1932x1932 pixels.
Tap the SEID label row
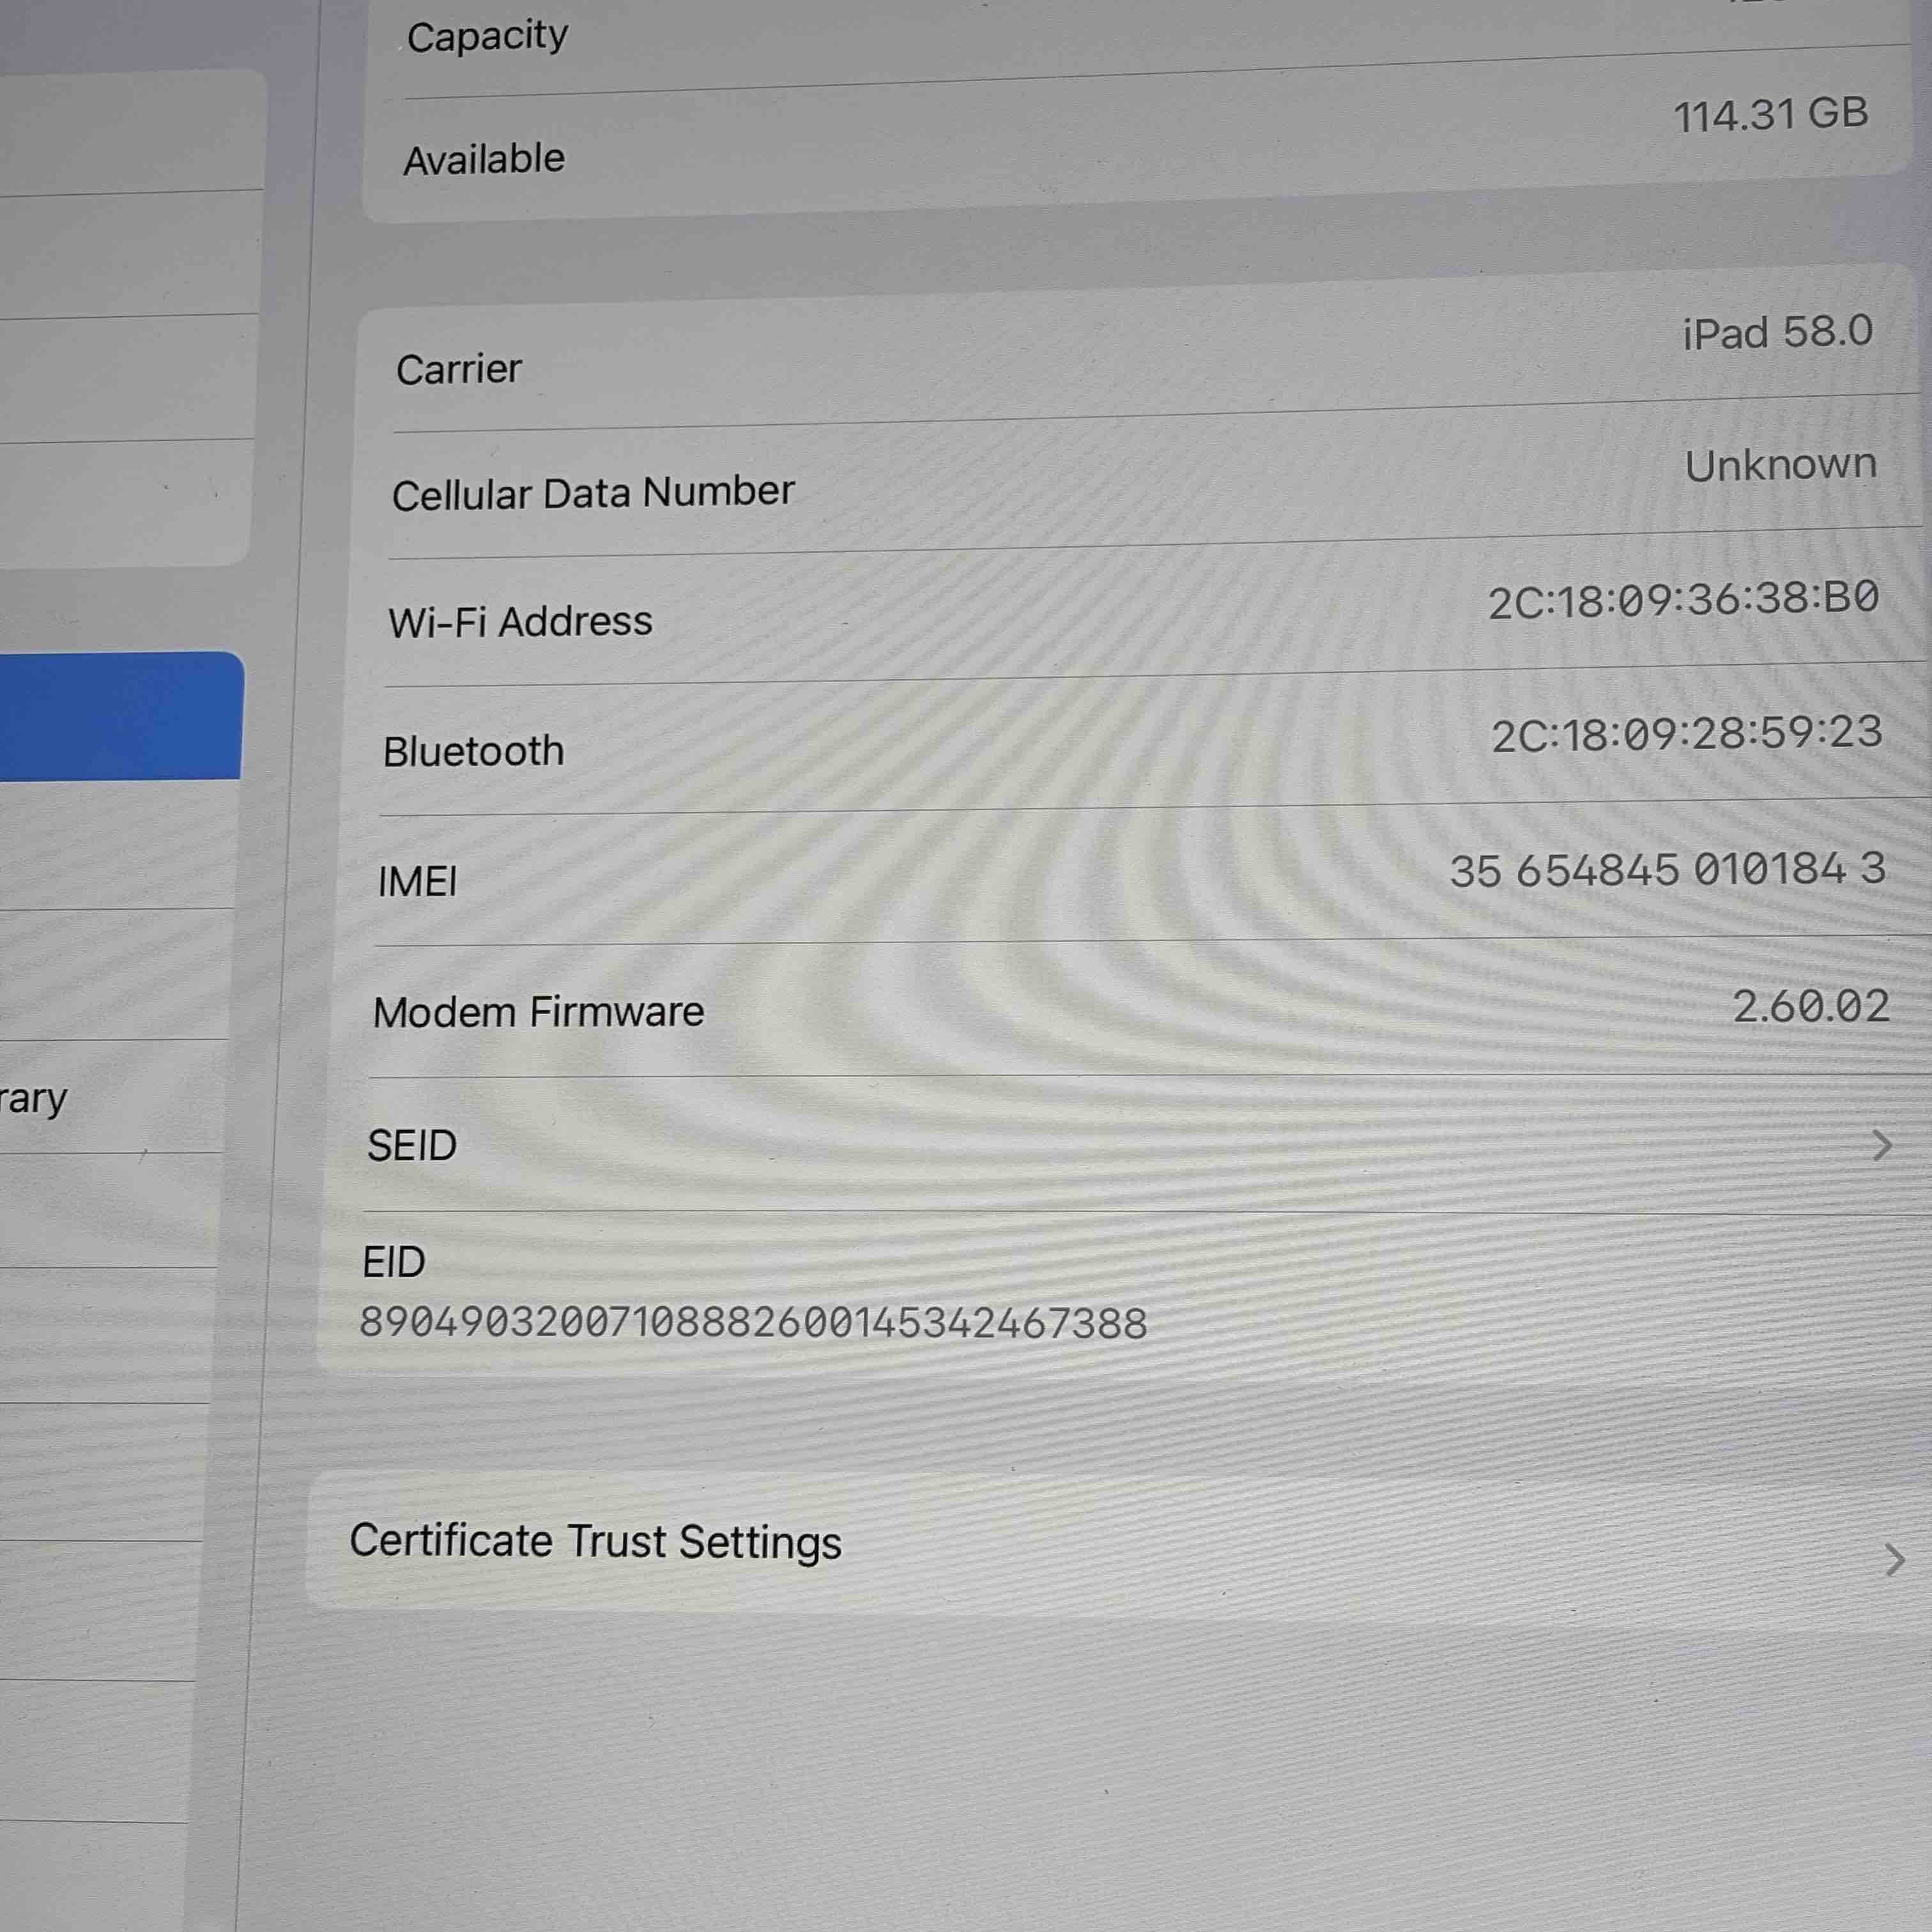point(412,1146)
